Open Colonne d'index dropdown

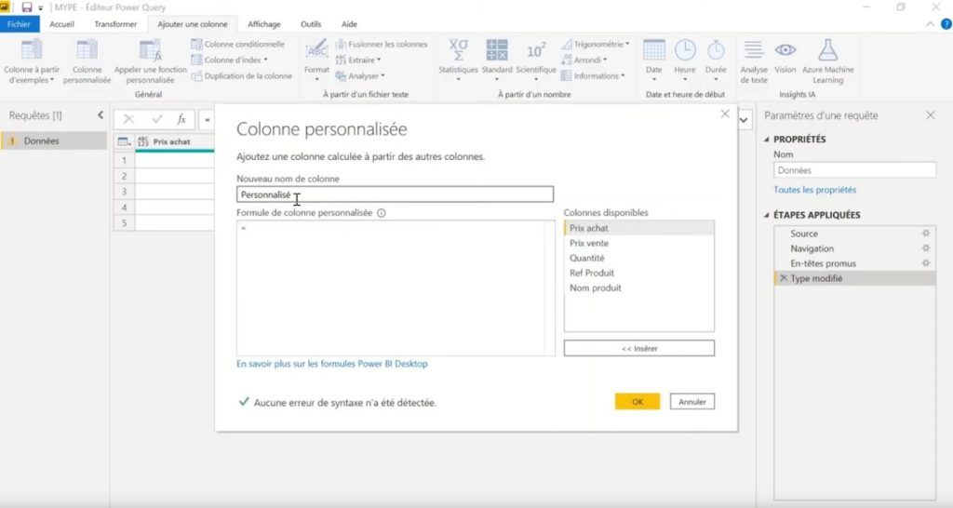[229, 60]
